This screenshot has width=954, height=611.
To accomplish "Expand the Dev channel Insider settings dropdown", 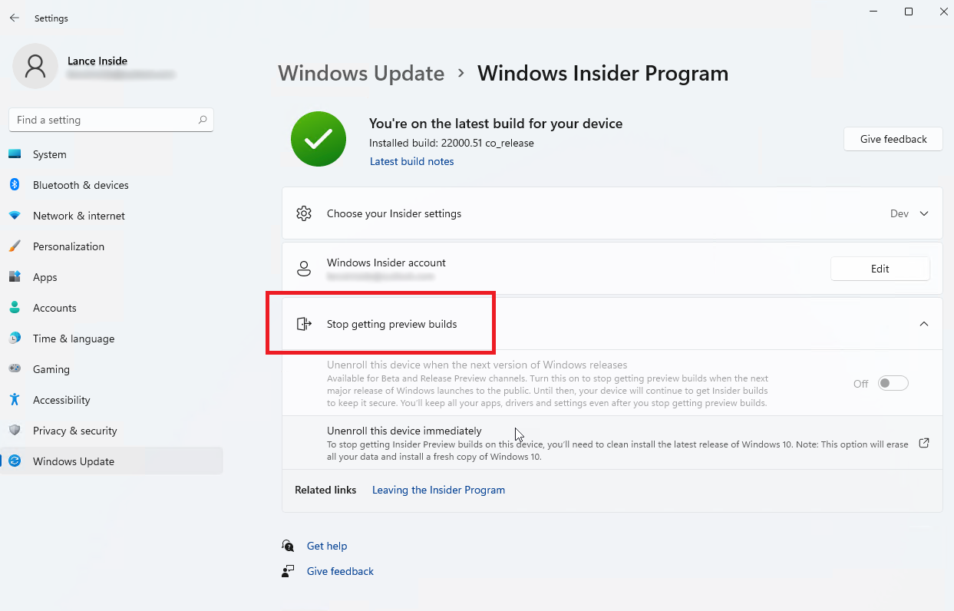I will (910, 213).
